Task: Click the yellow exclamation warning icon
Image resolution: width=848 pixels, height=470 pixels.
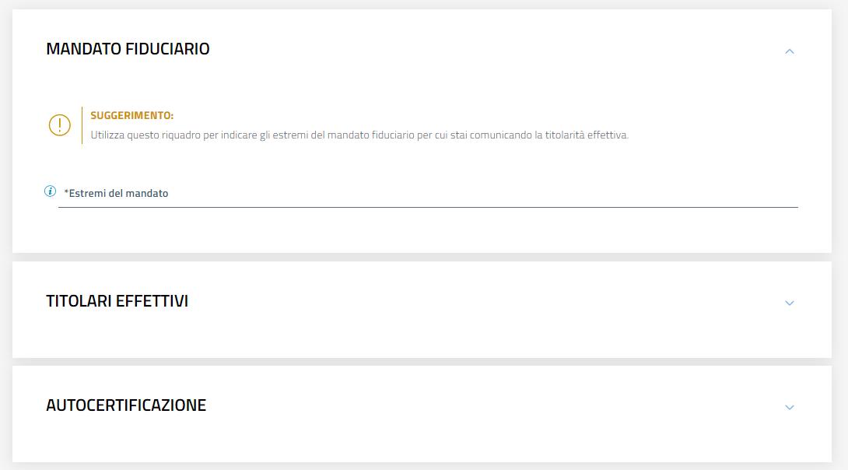Action: (x=60, y=125)
